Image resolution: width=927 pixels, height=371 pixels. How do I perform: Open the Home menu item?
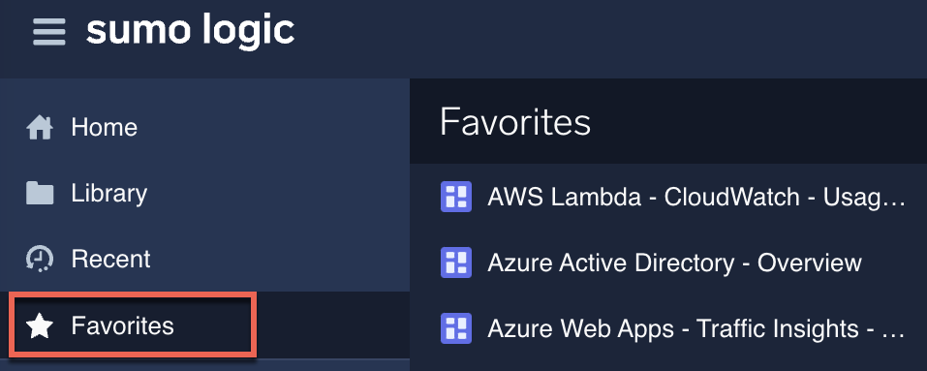204,128
